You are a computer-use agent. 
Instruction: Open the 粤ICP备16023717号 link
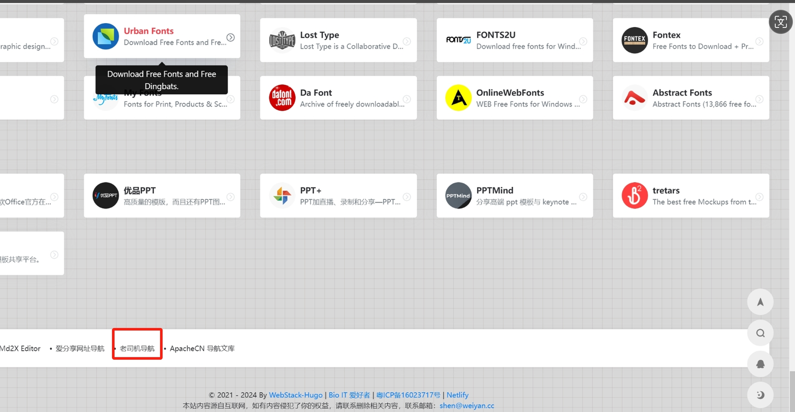[x=409, y=395]
